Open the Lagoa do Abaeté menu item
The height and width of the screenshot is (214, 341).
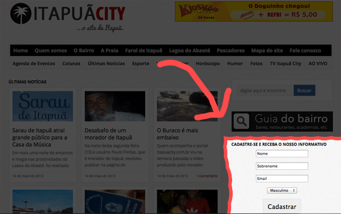[x=189, y=51]
